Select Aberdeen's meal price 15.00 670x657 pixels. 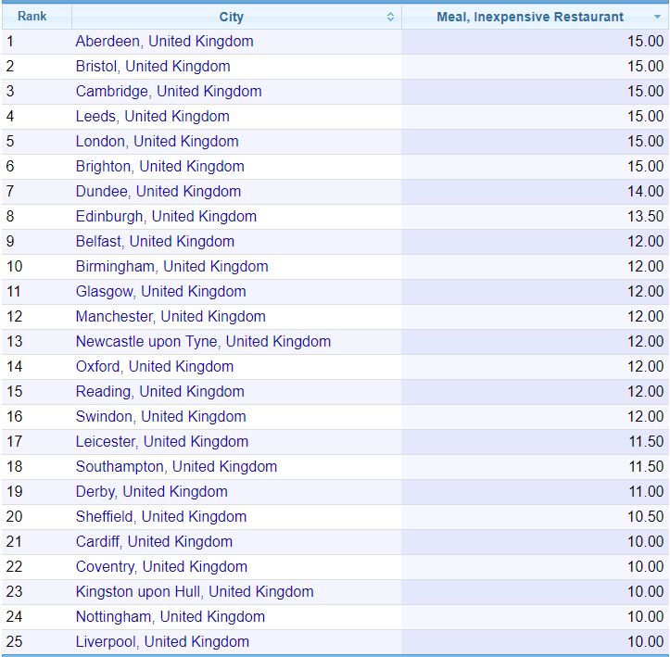[645, 42]
